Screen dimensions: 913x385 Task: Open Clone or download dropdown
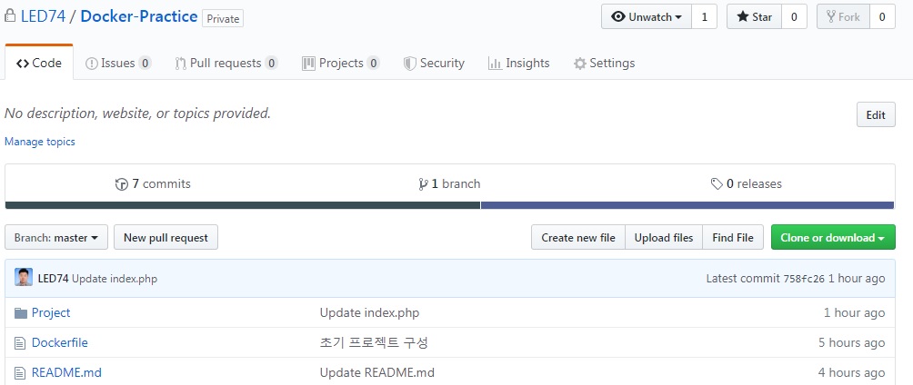pos(833,237)
